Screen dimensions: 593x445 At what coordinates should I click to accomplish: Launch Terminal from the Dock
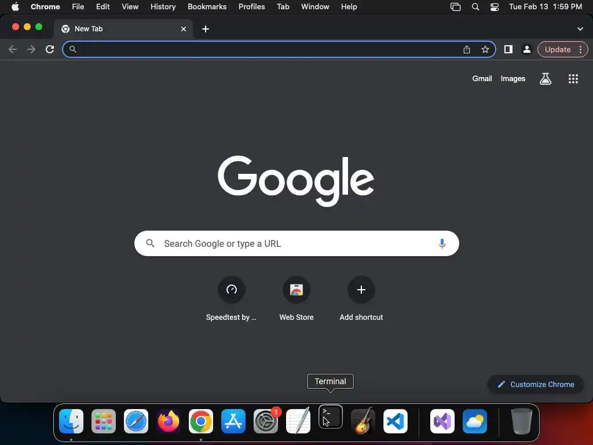pos(331,417)
